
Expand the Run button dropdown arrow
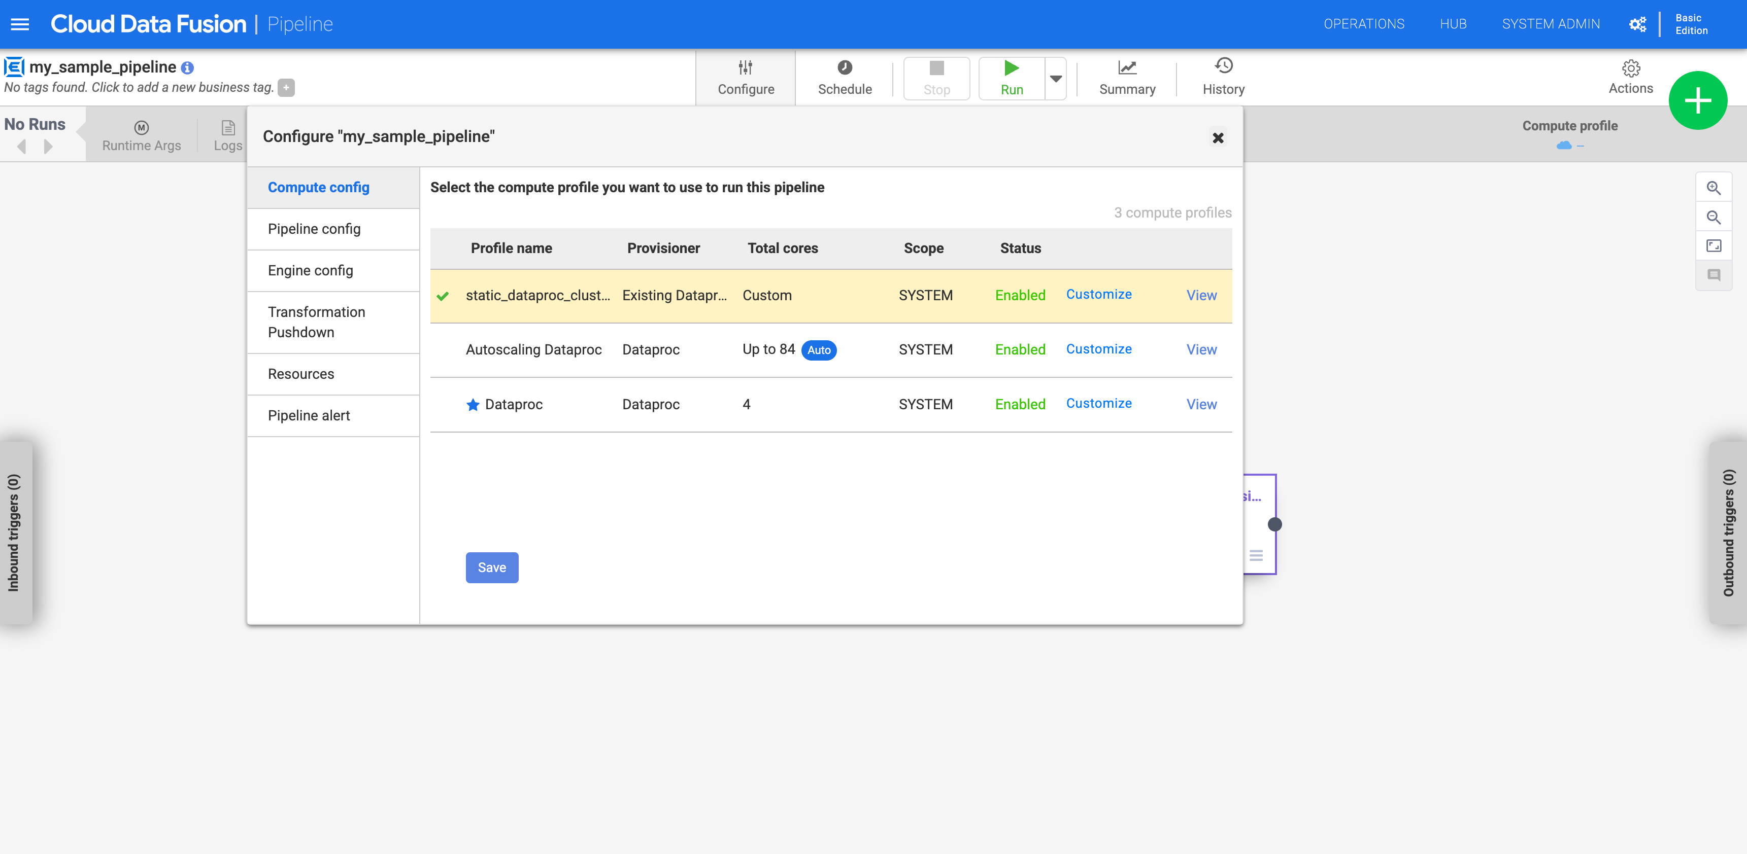tap(1056, 78)
